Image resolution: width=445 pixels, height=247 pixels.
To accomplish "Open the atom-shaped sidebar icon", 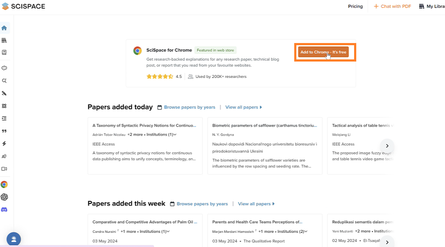I will click(4, 106).
